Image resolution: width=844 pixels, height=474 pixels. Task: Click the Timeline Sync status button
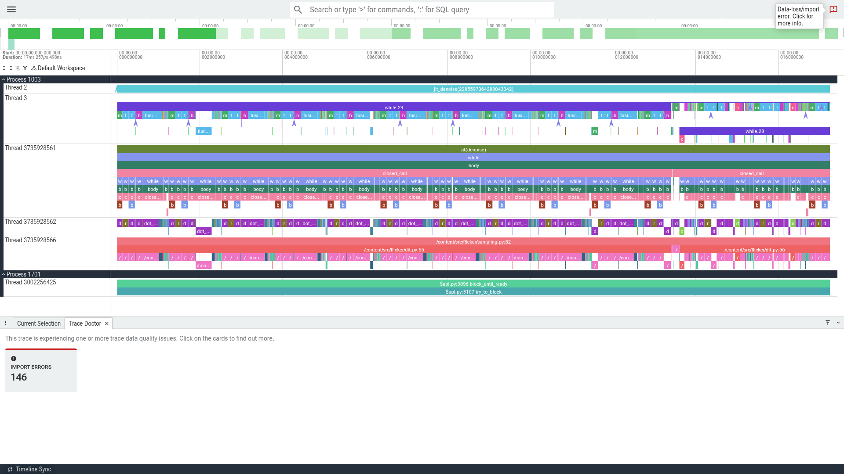coord(29,469)
